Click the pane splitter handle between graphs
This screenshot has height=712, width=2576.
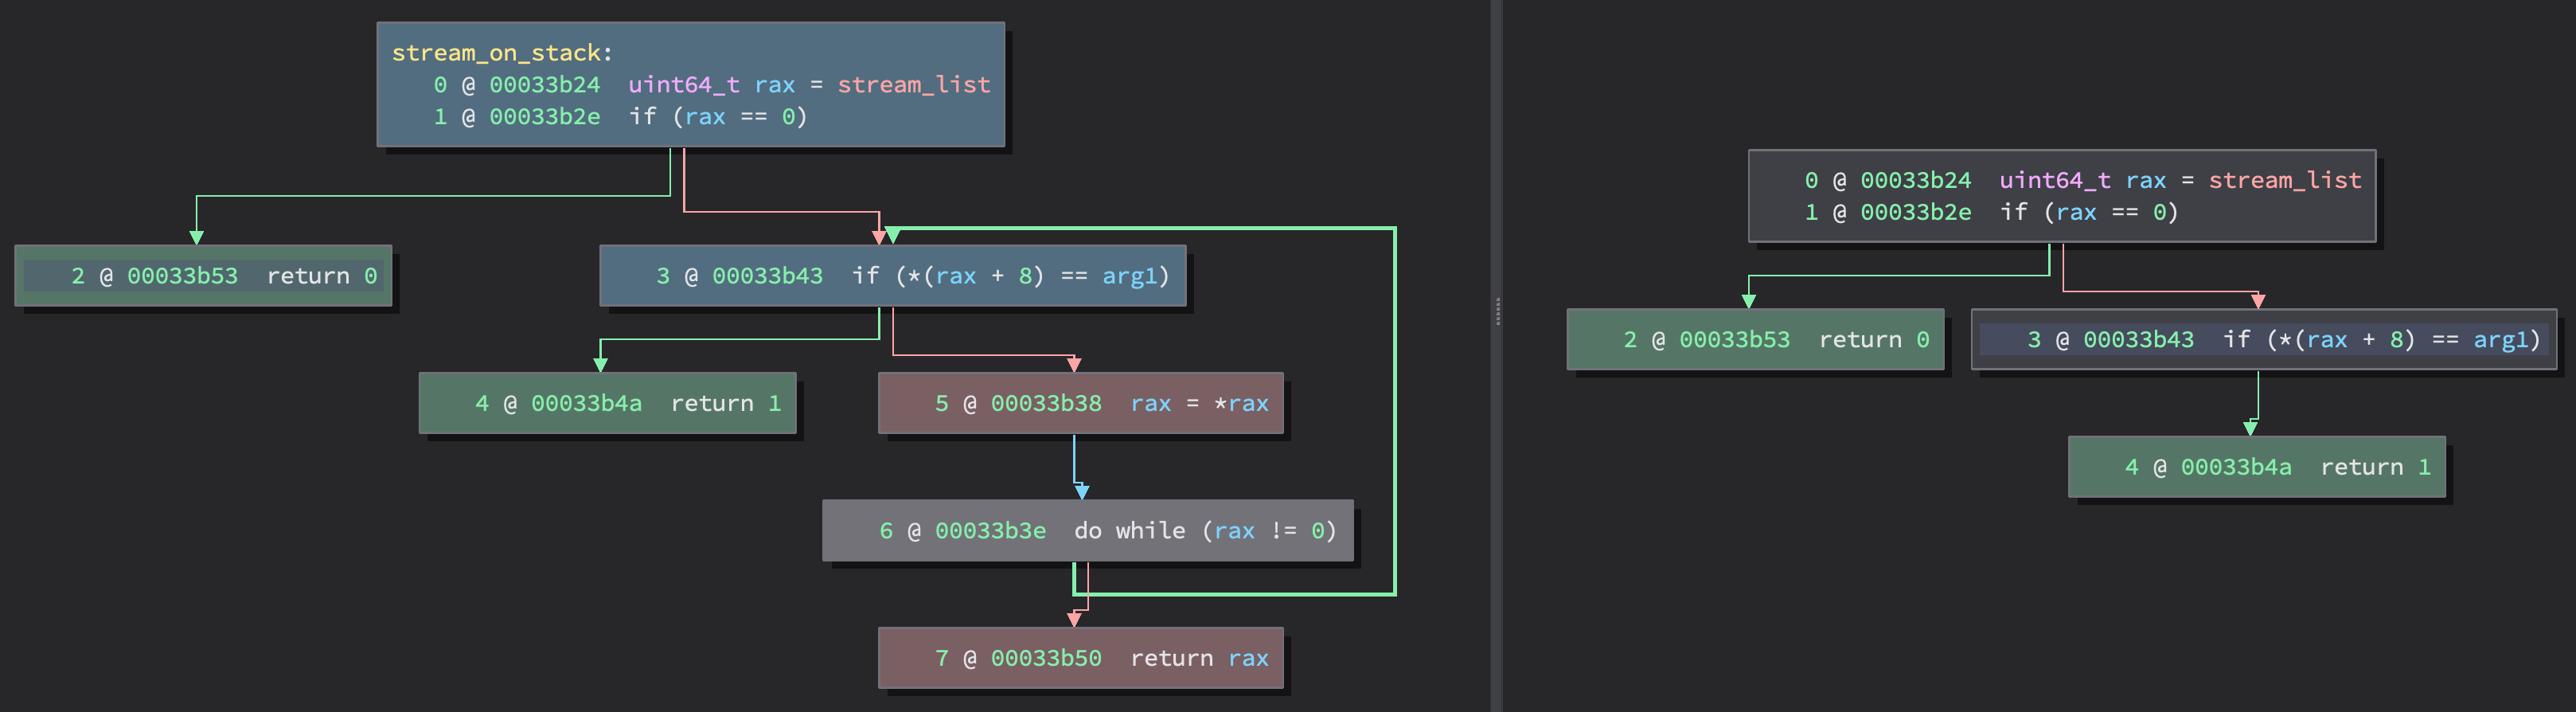[1497, 311]
